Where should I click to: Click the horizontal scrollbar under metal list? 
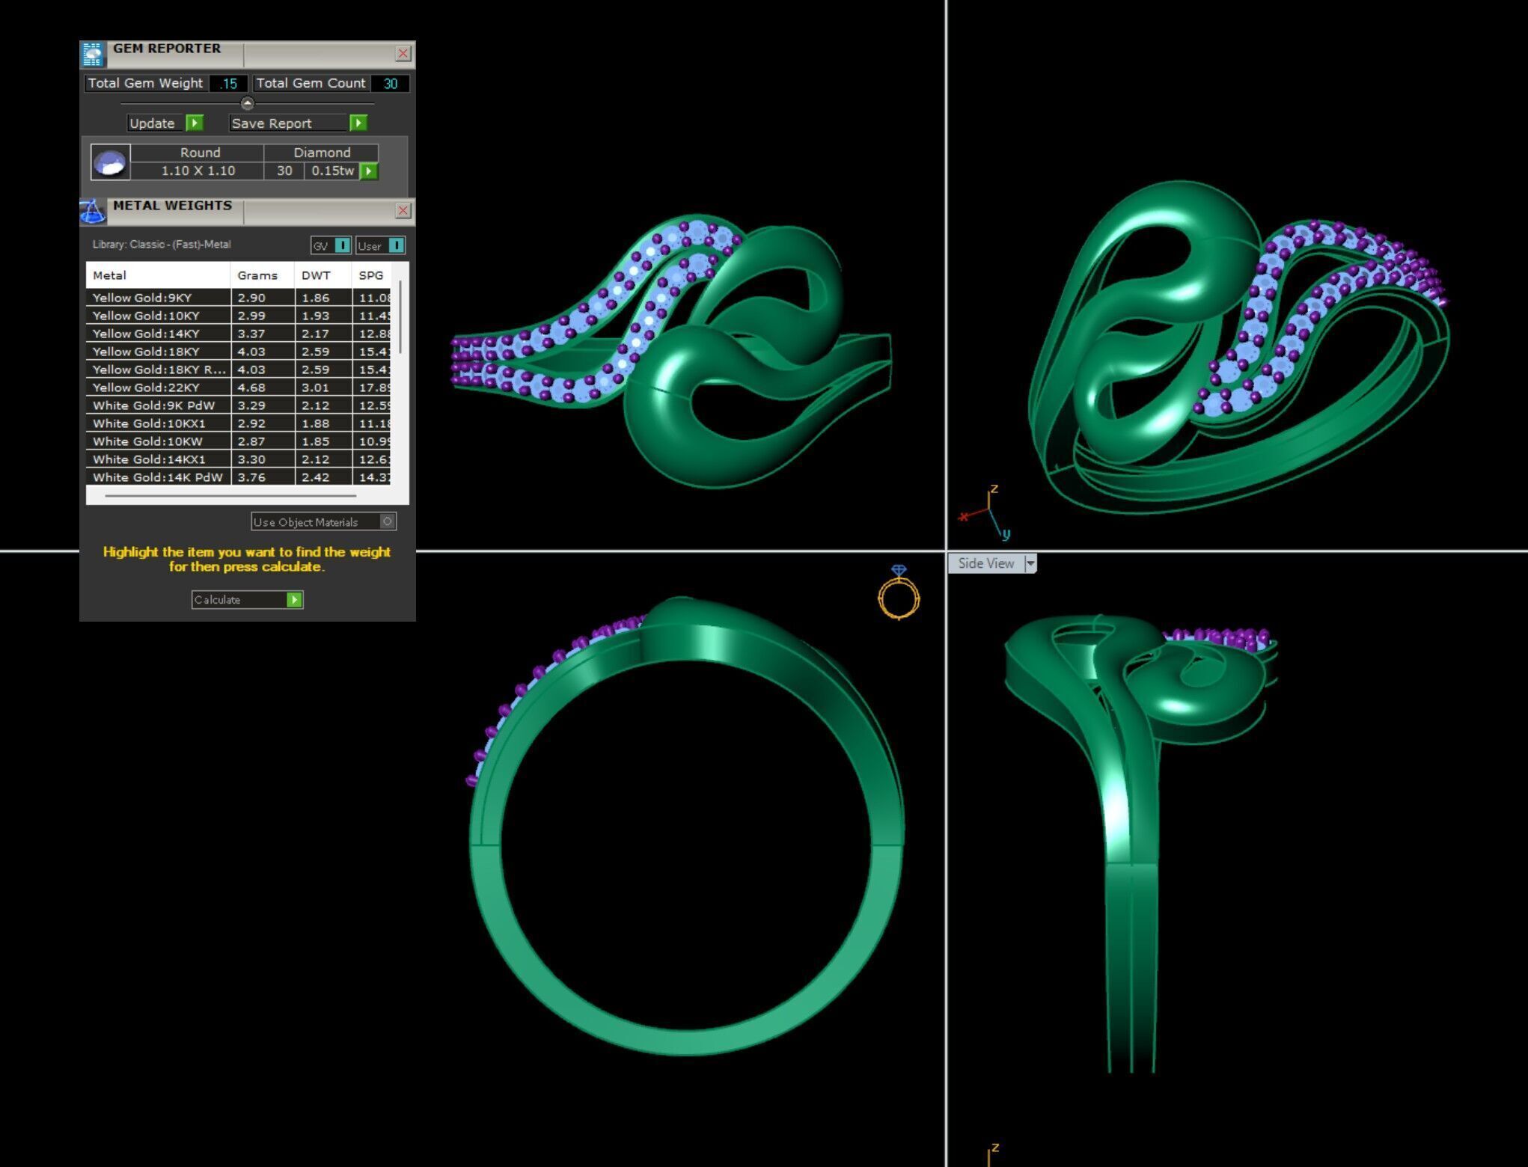point(230,495)
